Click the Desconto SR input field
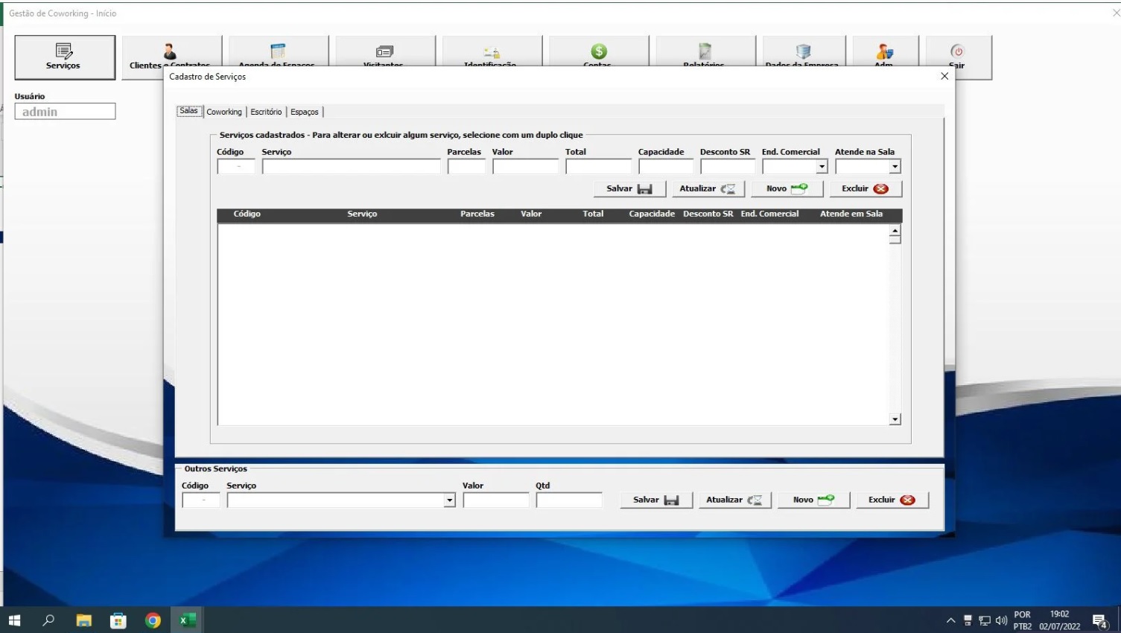This screenshot has width=1121, height=633. [x=728, y=167]
